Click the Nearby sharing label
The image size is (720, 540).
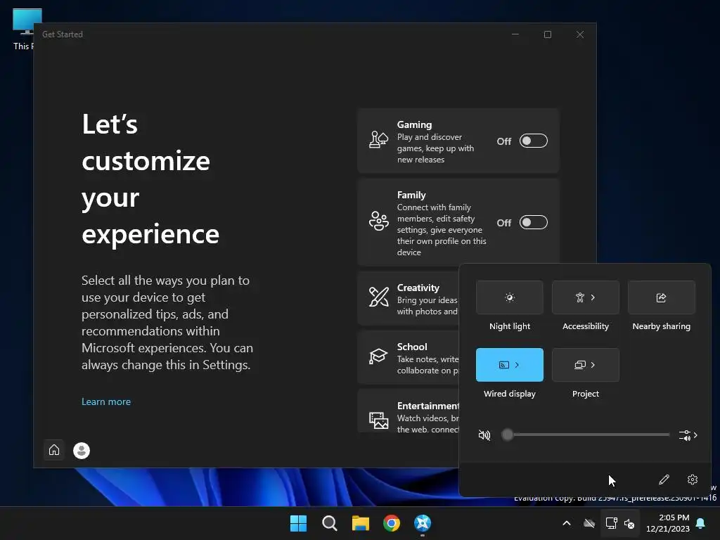click(661, 326)
